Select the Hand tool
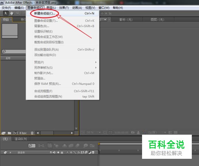199x166 pixels. [x=12, y=13]
